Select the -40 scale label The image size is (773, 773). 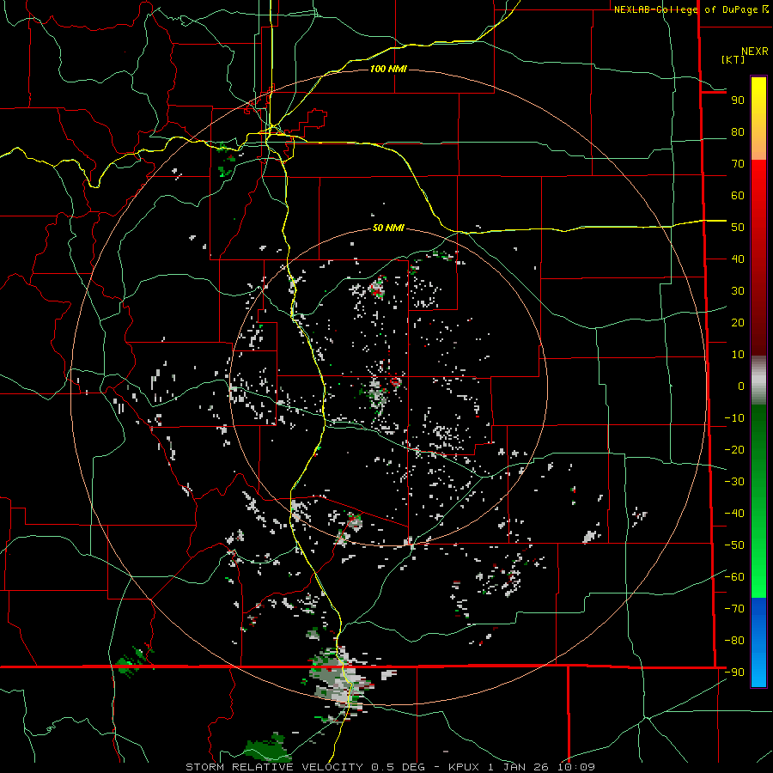tap(734, 514)
